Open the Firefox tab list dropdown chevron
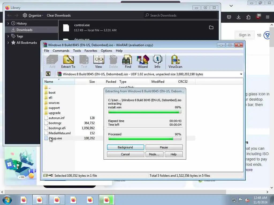This screenshot has width=274, height=205. coord(231,6)
